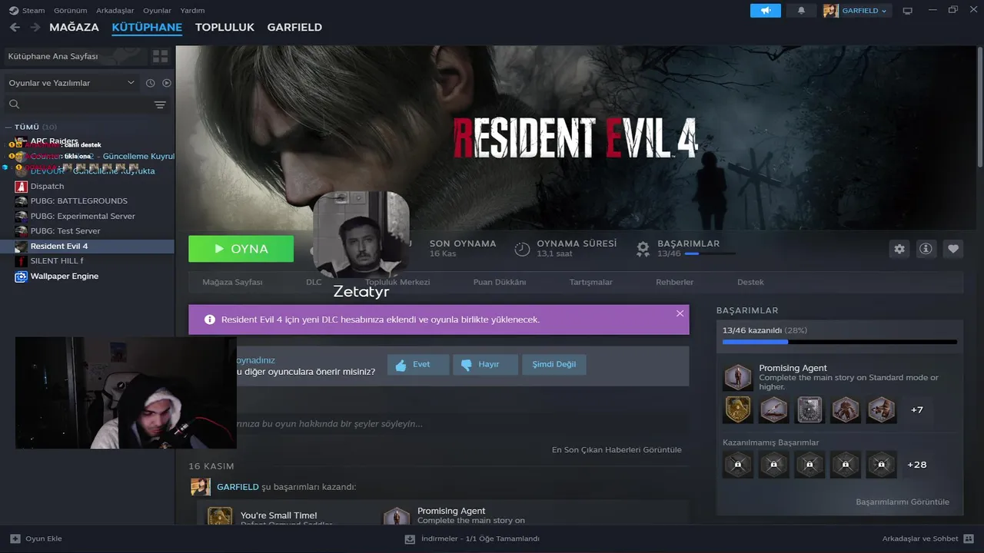Select PUBG: Test Server
Screen dimensions: 984x553
click(87, 231)
